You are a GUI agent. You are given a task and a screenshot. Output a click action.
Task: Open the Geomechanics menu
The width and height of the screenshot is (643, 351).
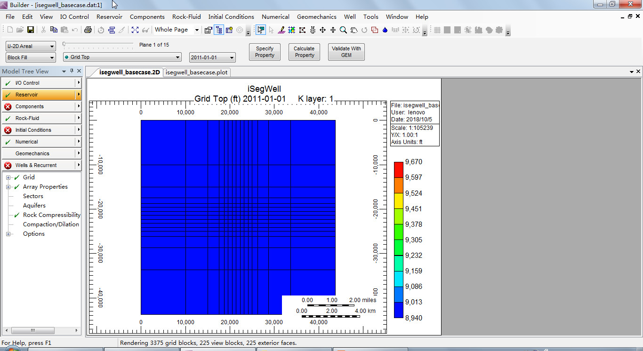316,16
